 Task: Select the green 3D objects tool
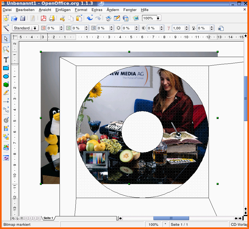click(x=6, y=84)
